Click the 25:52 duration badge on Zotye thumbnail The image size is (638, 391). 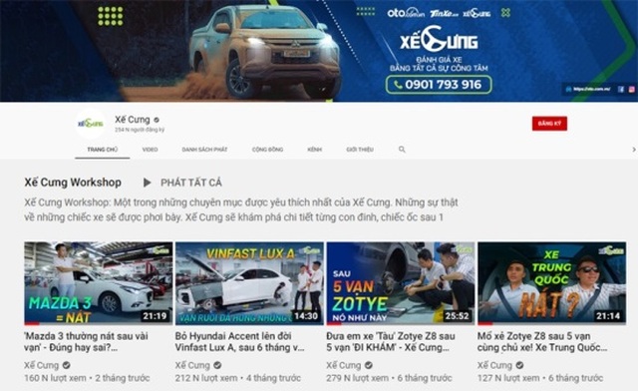tap(457, 316)
